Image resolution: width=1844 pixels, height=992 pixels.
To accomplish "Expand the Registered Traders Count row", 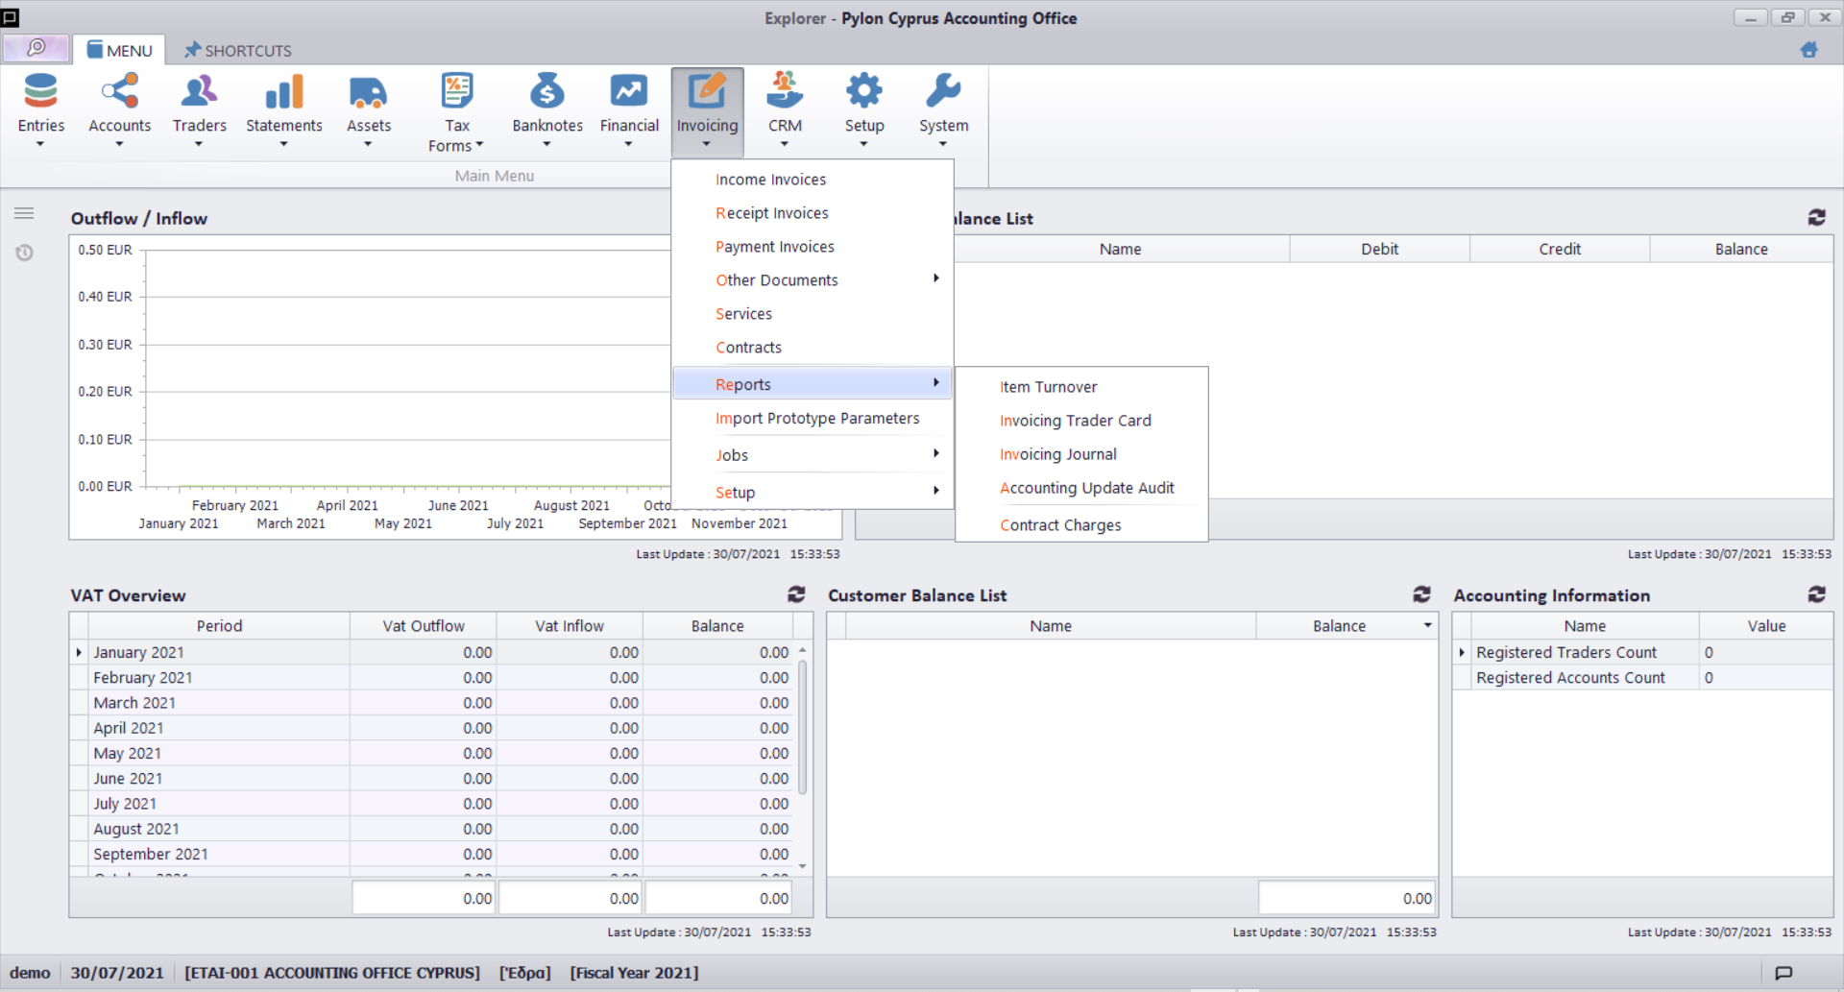I will pos(1462,653).
